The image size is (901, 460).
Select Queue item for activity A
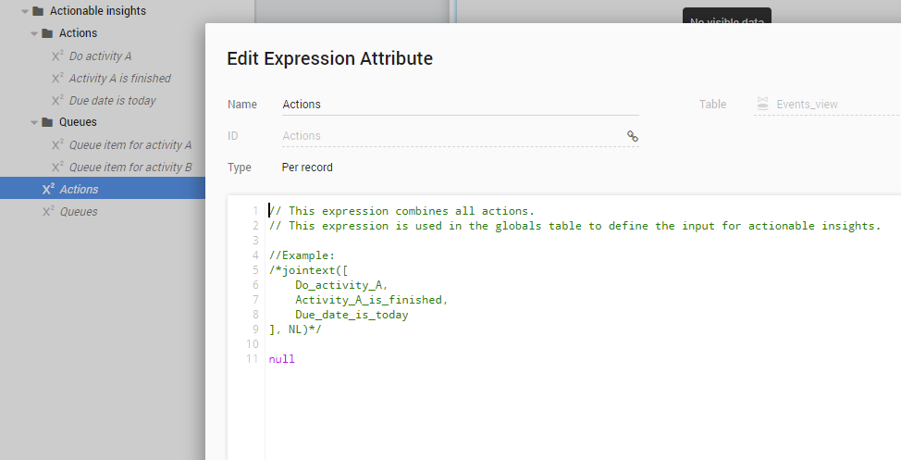(130, 145)
